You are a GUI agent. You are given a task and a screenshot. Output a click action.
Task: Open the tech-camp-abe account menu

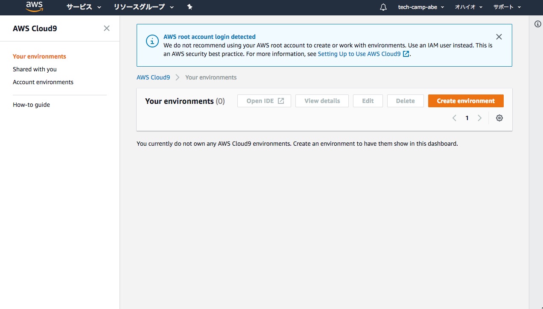(421, 7)
